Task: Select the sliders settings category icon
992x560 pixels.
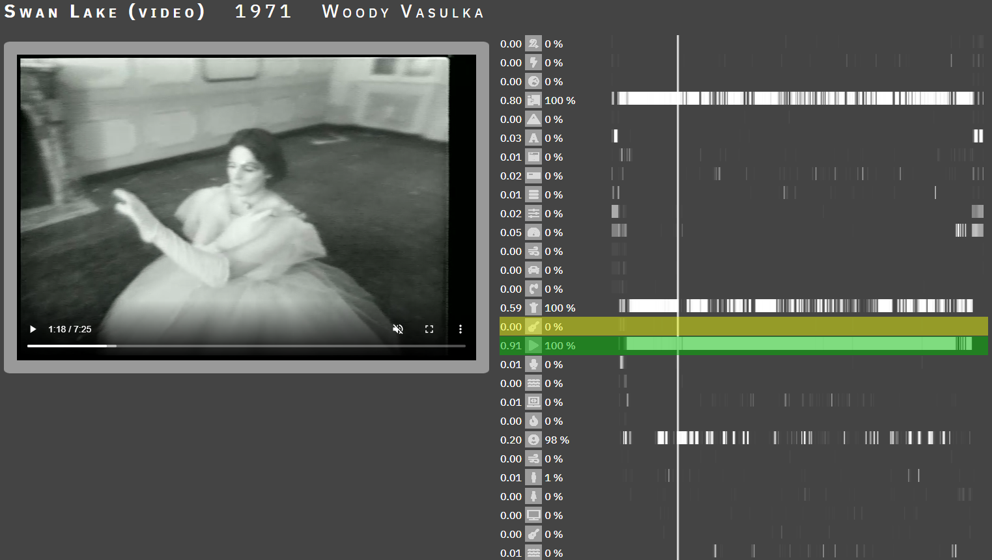Action: 533,213
